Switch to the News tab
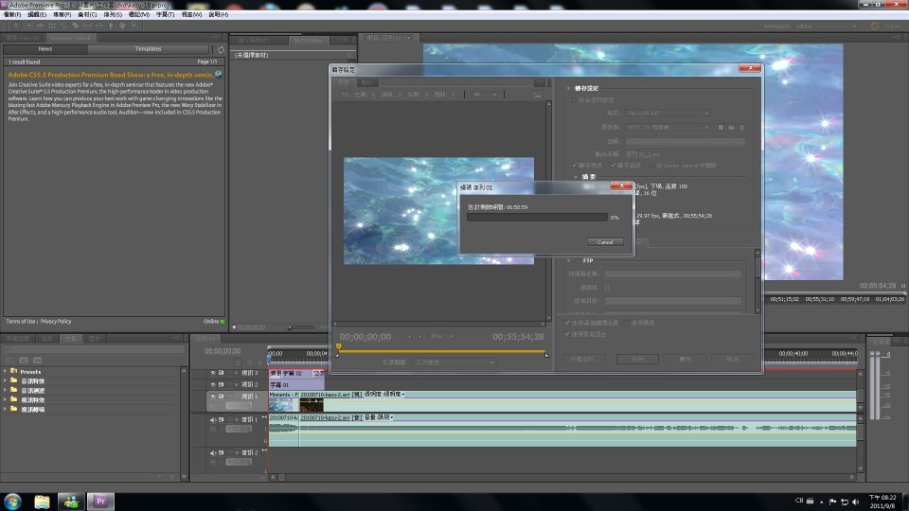This screenshot has height=511, width=909. pos(45,48)
